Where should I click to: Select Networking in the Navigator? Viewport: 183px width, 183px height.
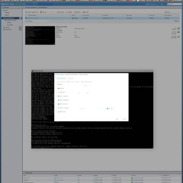8,29
